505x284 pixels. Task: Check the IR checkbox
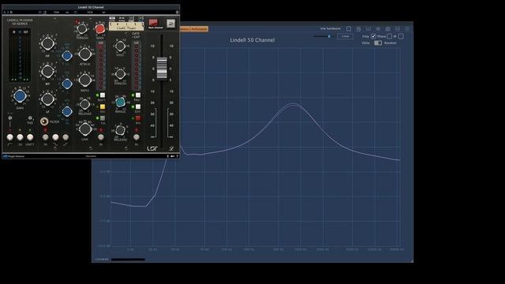coord(401,36)
